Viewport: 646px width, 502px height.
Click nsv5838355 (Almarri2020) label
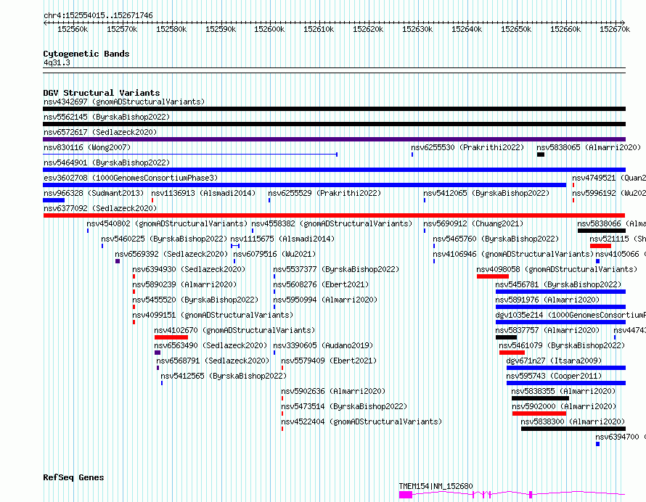tap(563, 391)
